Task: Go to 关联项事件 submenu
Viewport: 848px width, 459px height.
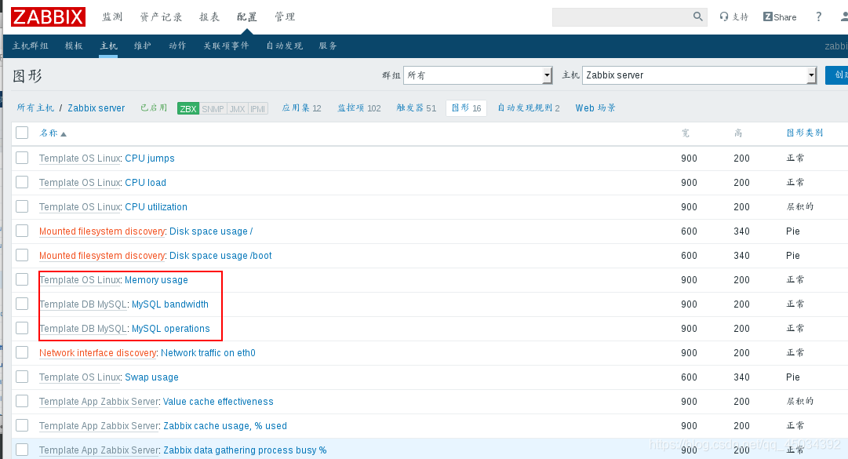Action: point(226,46)
